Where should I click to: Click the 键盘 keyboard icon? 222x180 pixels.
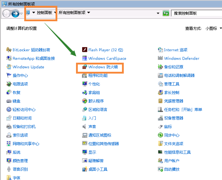pos(9,101)
